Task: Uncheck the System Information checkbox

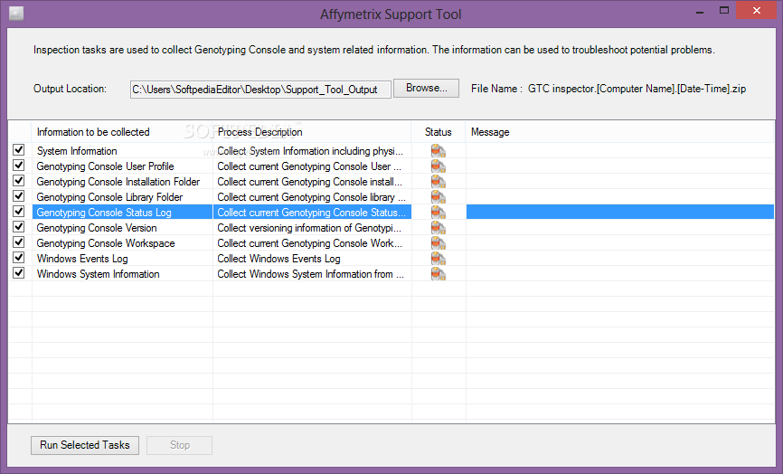Action: pyautogui.click(x=19, y=150)
